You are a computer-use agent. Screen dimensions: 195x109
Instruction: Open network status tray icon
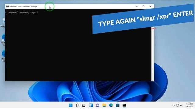click(x=178, y=105)
